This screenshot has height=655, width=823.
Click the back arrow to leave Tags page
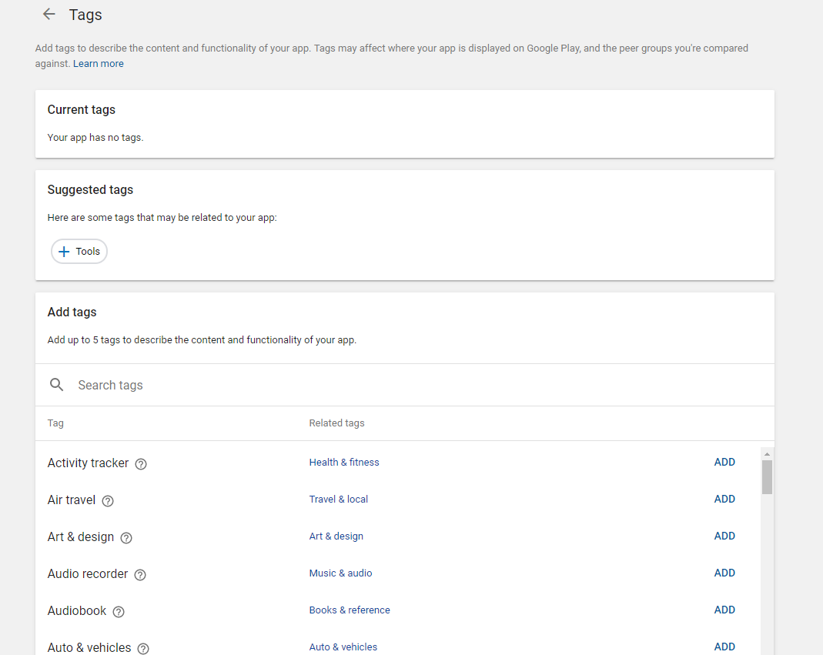click(x=49, y=14)
